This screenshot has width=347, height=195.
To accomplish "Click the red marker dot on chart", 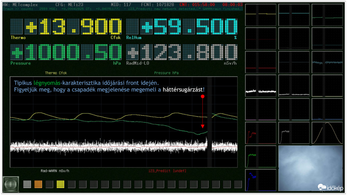I will [202, 96].
